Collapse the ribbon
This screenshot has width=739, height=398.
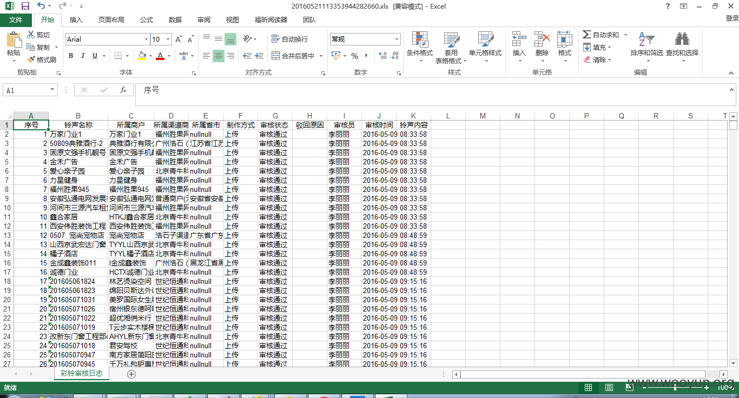(x=731, y=72)
